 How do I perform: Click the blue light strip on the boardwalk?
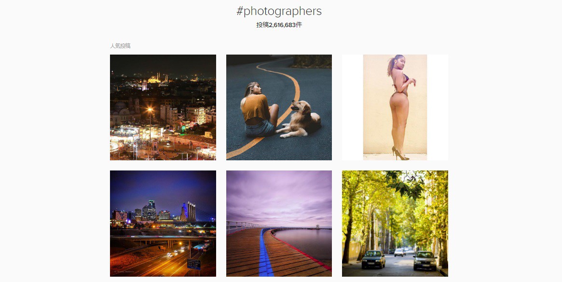tap(264, 252)
